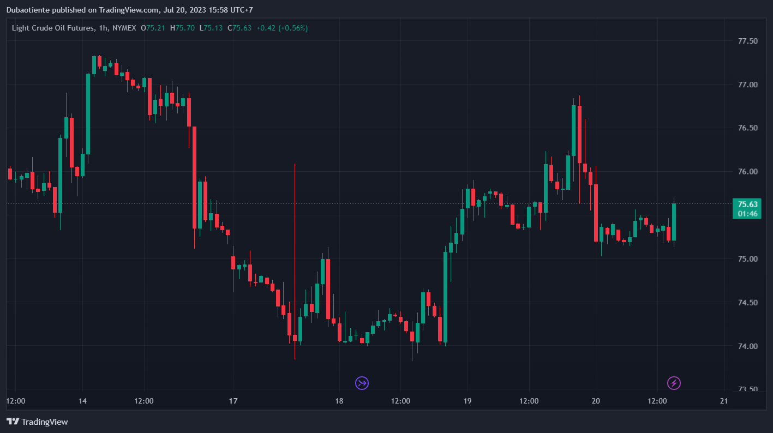773x433 pixels.
Task: Select the 74.00 price scale label
Action: (x=747, y=346)
